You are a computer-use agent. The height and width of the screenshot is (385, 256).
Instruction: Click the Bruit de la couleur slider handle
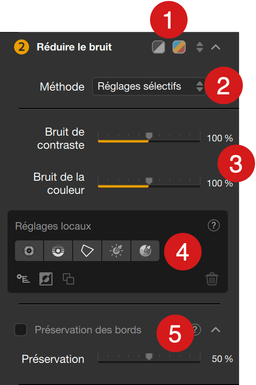[149, 181]
